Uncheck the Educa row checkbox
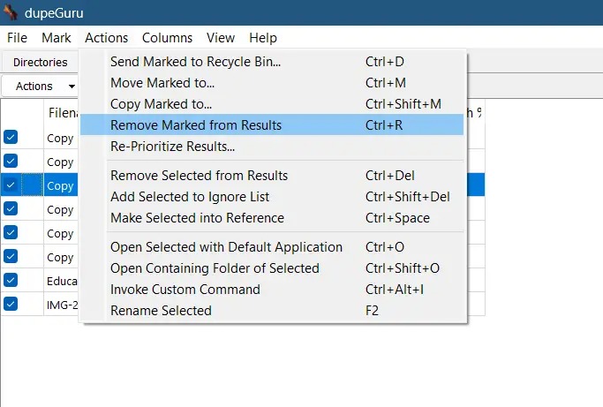This screenshot has height=407, width=603. (x=11, y=280)
